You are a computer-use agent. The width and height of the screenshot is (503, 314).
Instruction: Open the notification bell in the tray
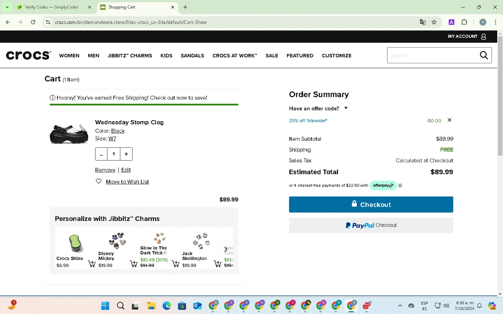tap(480, 306)
